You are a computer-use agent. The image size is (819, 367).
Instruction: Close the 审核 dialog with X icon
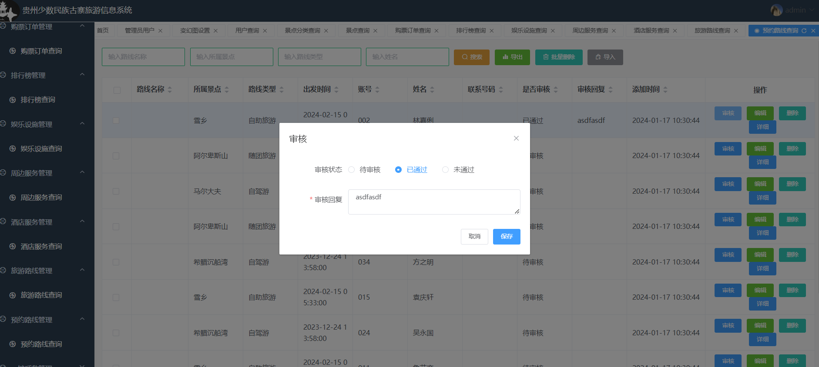pyautogui.click(x=516, y=138)
